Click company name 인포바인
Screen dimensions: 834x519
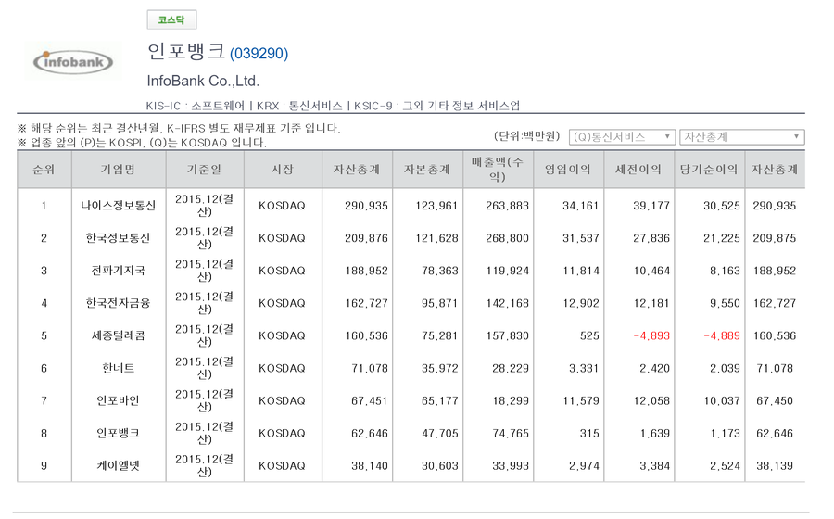pyautogui.click(x=118, y=400)
